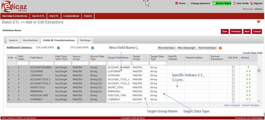Switch to the Destination tab

pos(30,40)
